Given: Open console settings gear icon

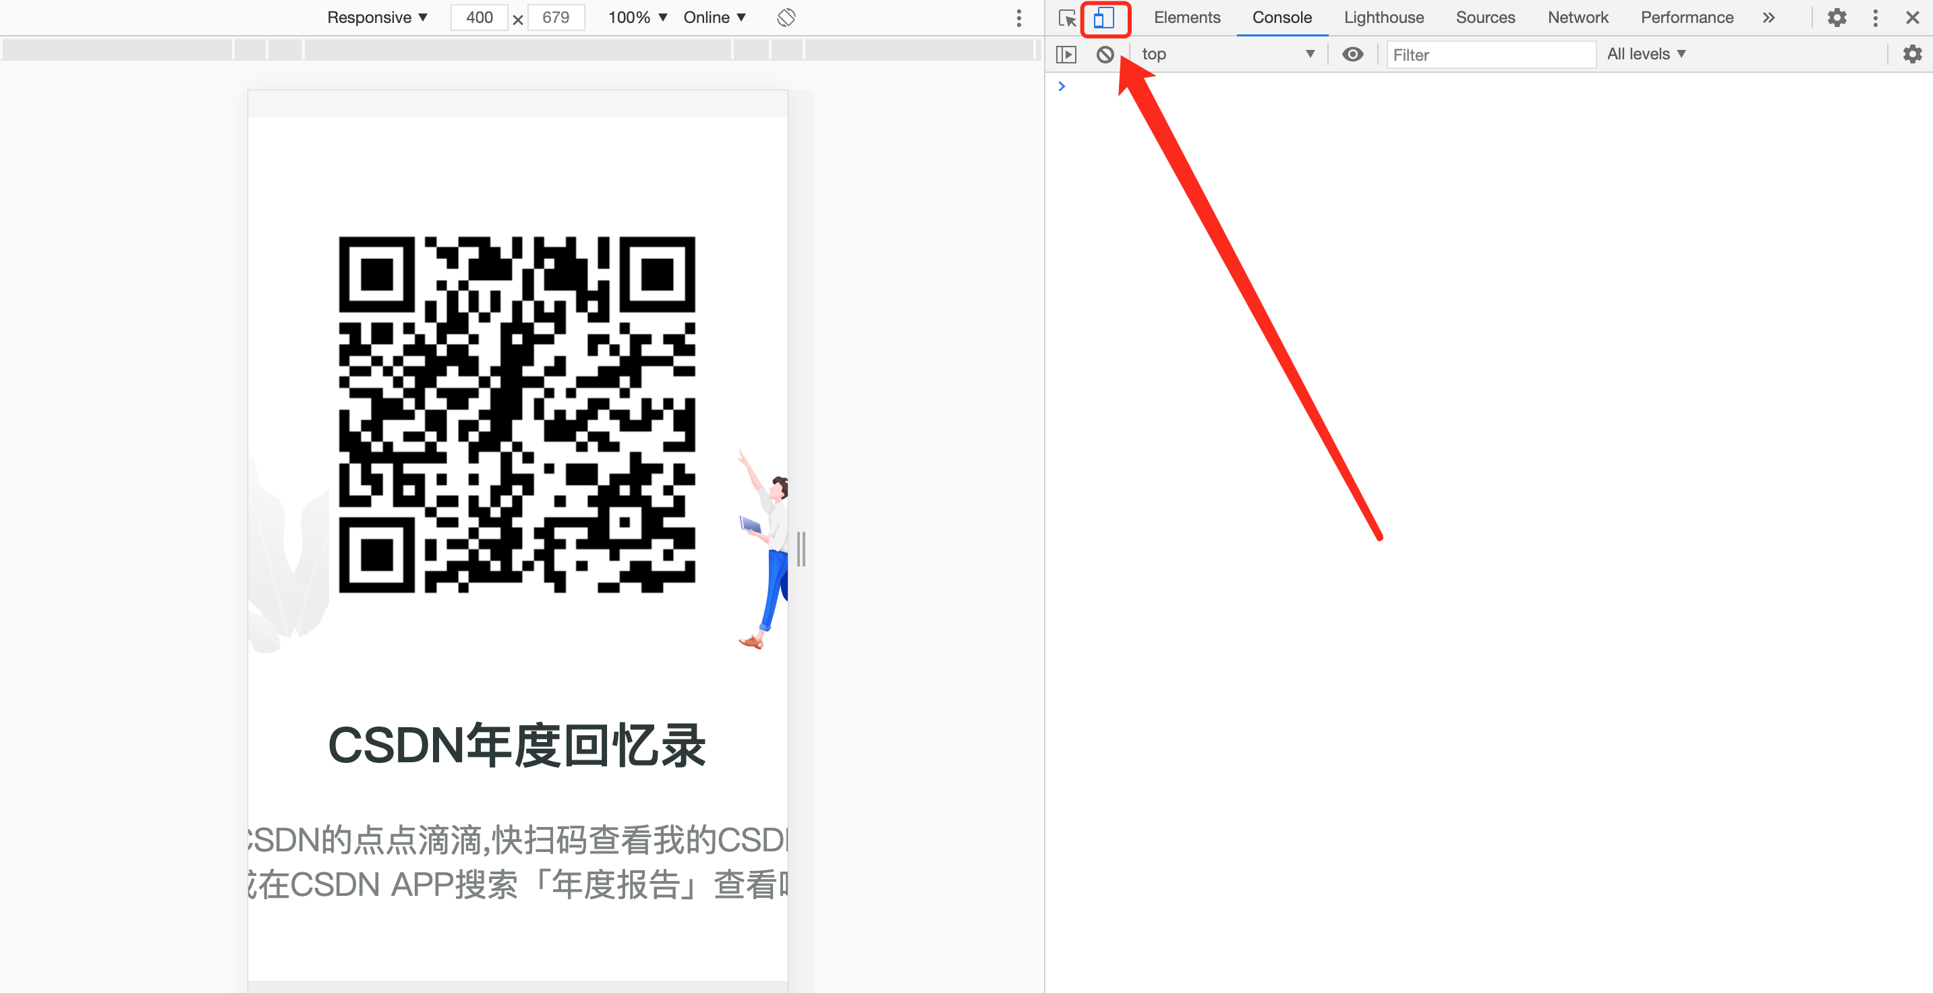Looking at the screenshot, I should coord(1912,54).
